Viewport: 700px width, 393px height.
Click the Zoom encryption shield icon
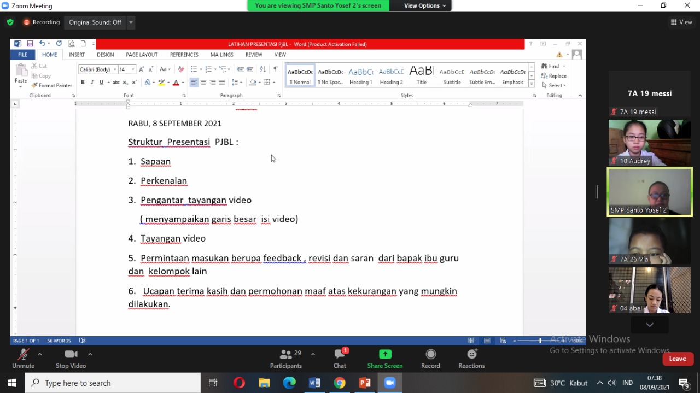point(10,22)
